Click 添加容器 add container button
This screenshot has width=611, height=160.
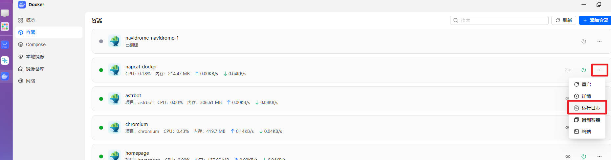[x=595, y=20]
